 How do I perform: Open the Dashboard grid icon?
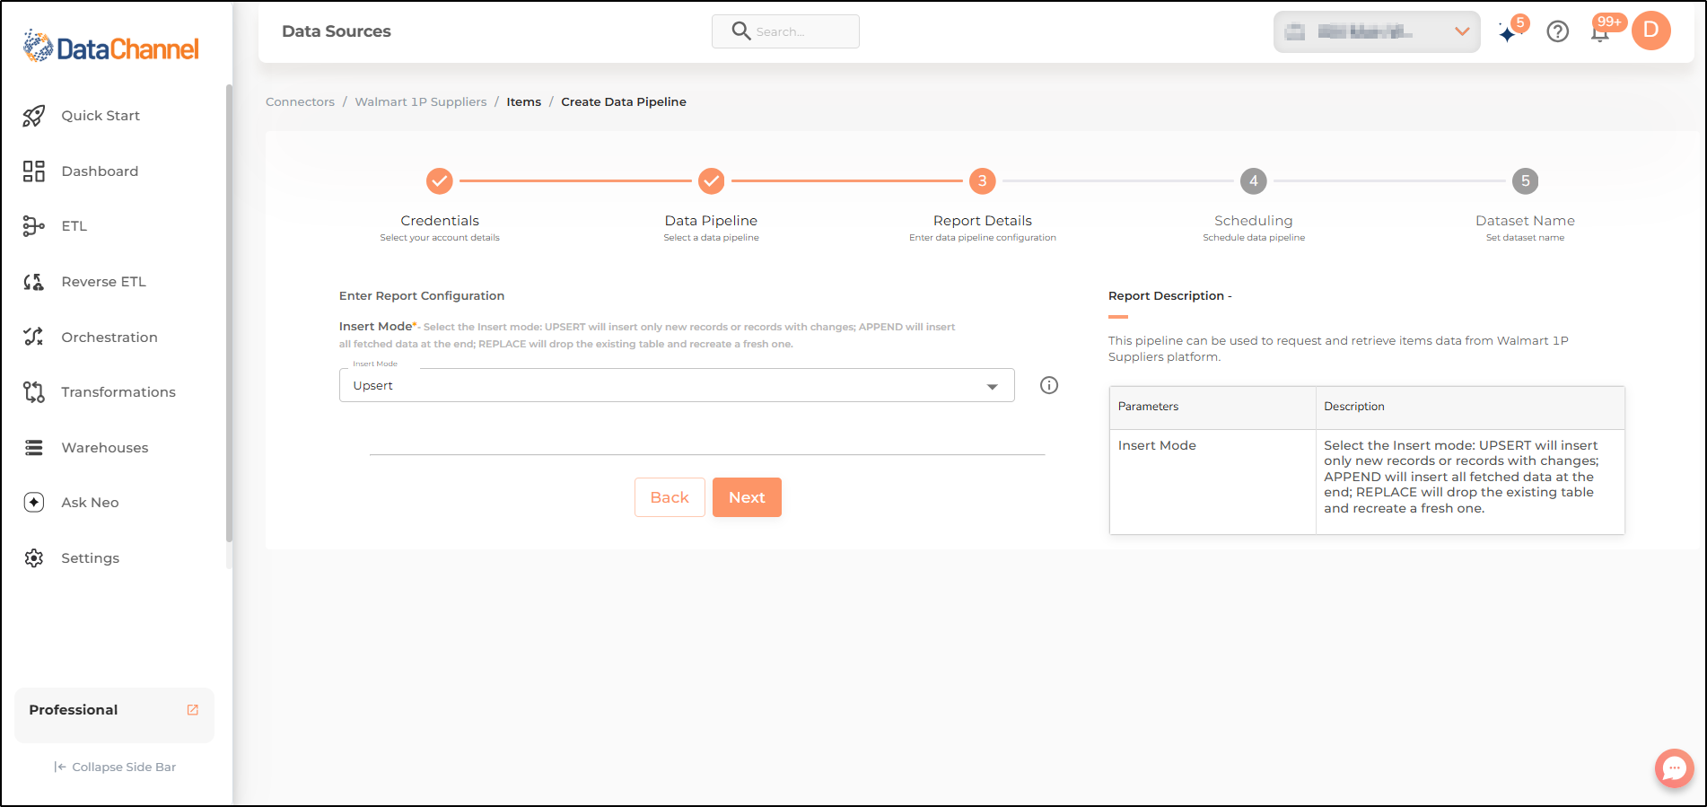point(34,171)
